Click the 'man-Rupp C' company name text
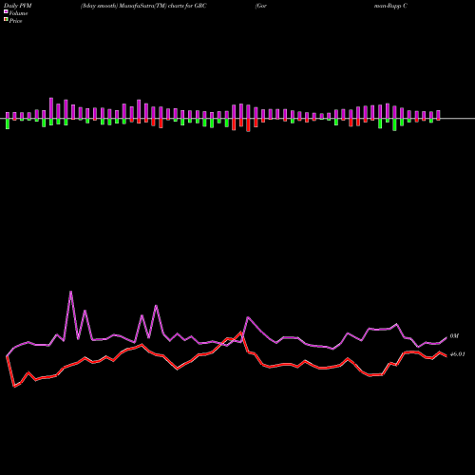The image size is (475, 475). point(390,6)
